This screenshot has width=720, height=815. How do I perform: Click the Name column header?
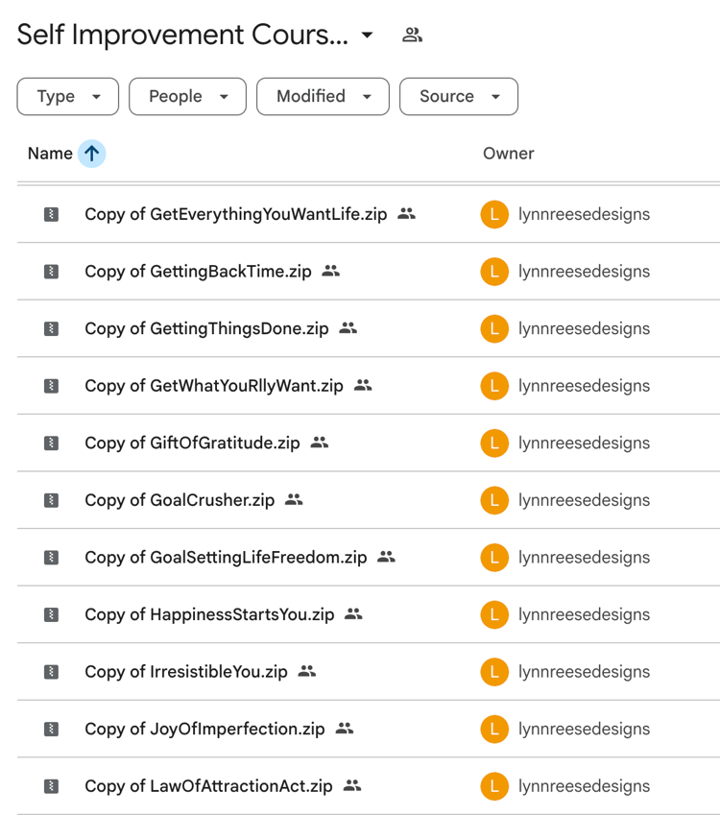click(50, 154)
